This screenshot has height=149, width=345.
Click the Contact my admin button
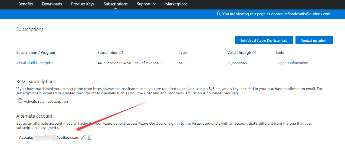[314, 40]
